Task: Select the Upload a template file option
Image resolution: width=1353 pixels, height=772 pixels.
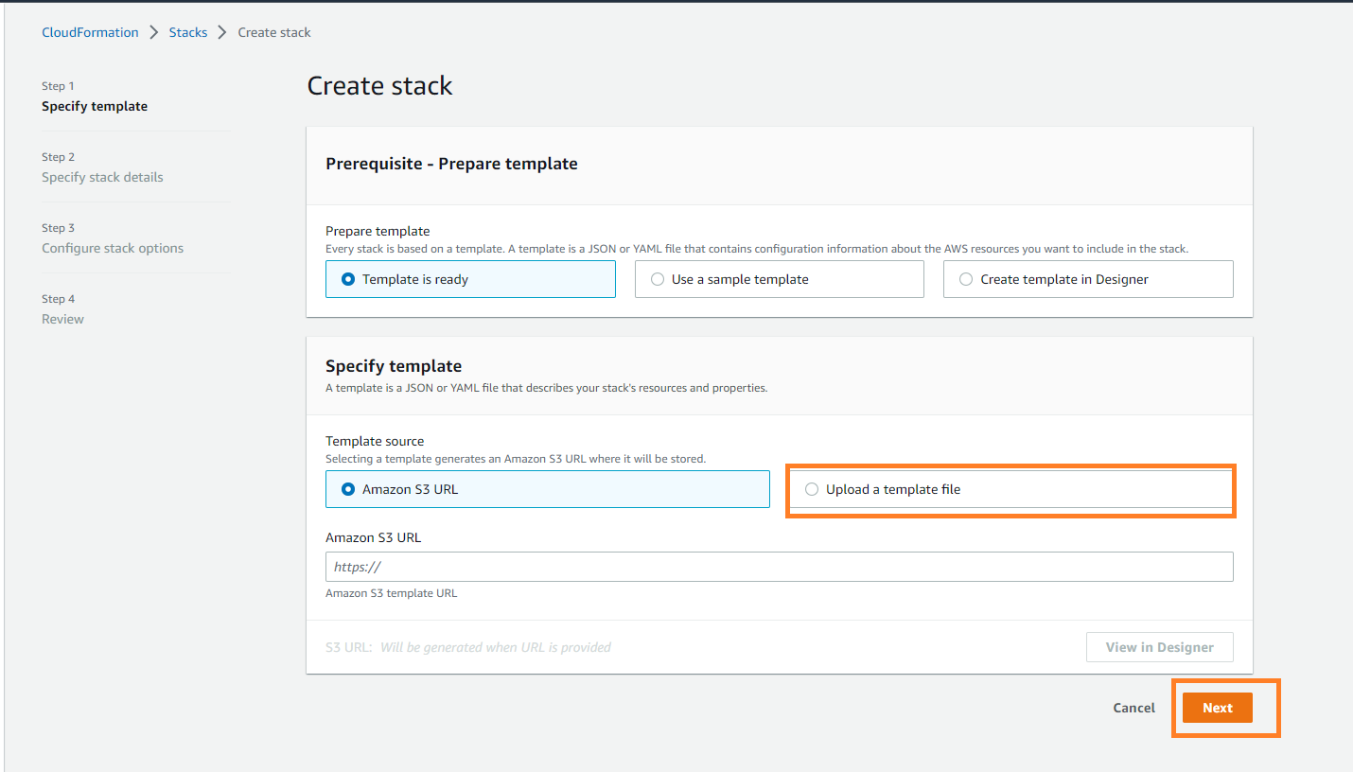Action: [x=1011, y=489]
